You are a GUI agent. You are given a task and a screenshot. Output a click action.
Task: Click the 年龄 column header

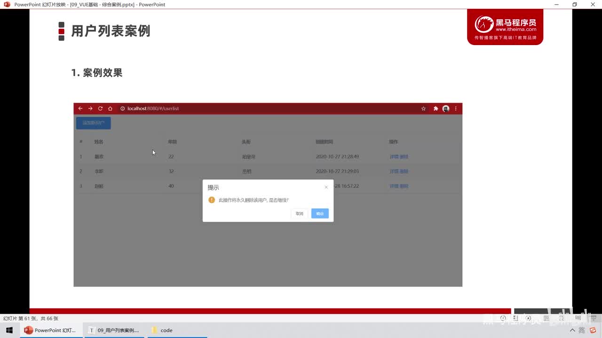pyautogui.click(x=172, y=142)
